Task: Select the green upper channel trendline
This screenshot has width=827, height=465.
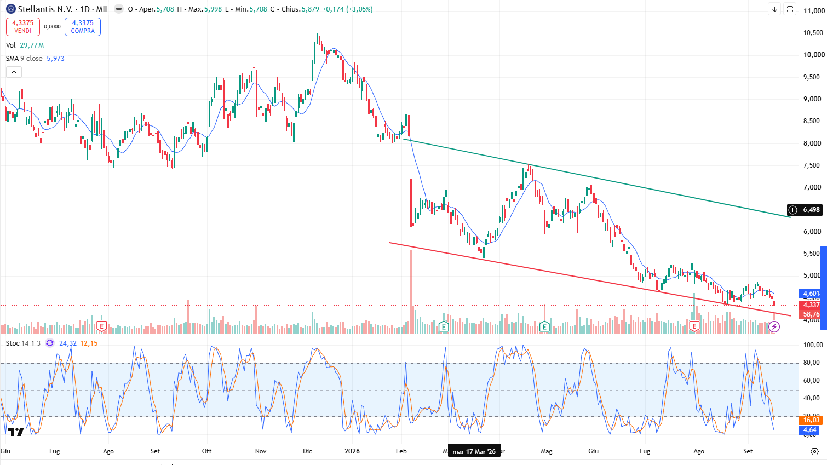Action: coord(597,179)
